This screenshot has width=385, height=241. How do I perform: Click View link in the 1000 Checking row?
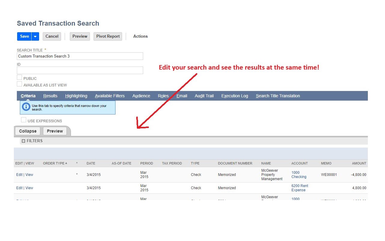click(x=29, y=175)
